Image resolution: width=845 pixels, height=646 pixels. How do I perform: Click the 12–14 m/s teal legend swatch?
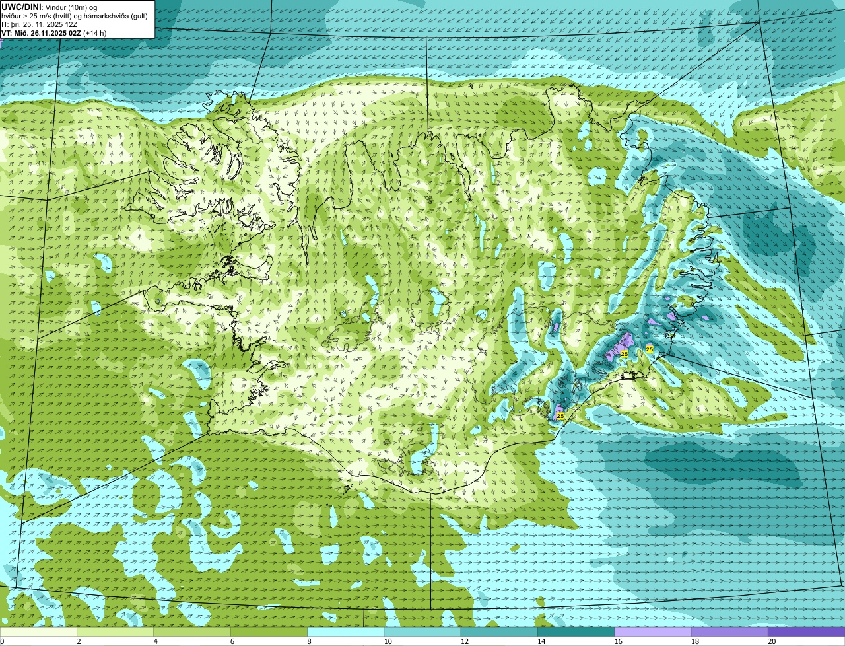[499, 632]
